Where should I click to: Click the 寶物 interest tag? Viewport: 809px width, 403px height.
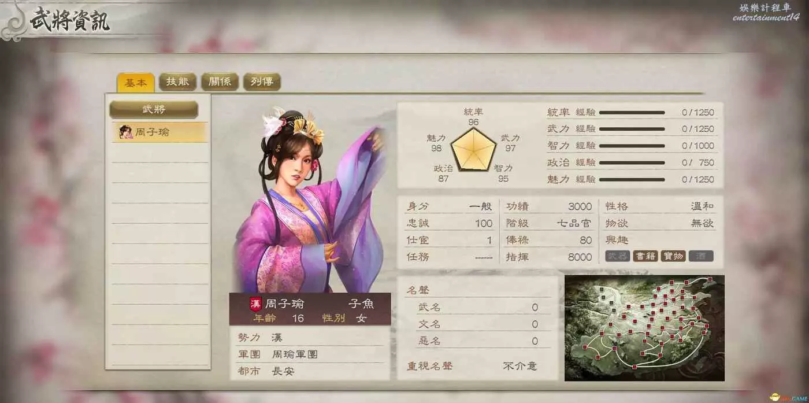point(673,256)
